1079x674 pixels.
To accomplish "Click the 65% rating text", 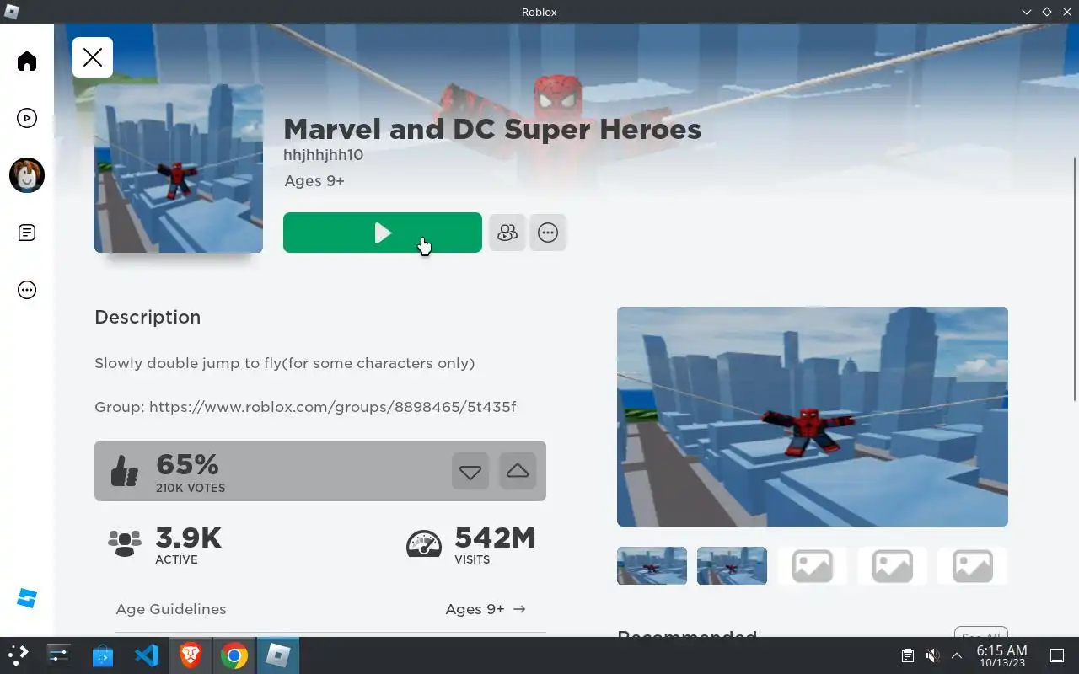I will (187, 464).
